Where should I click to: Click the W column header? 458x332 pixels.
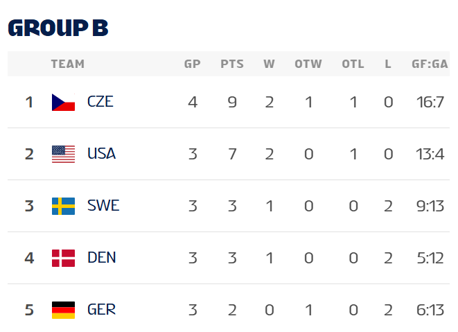point(270,64)
